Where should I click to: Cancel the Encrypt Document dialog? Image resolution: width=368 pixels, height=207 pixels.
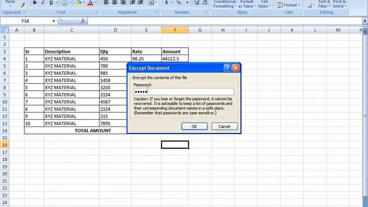[224, 126]
